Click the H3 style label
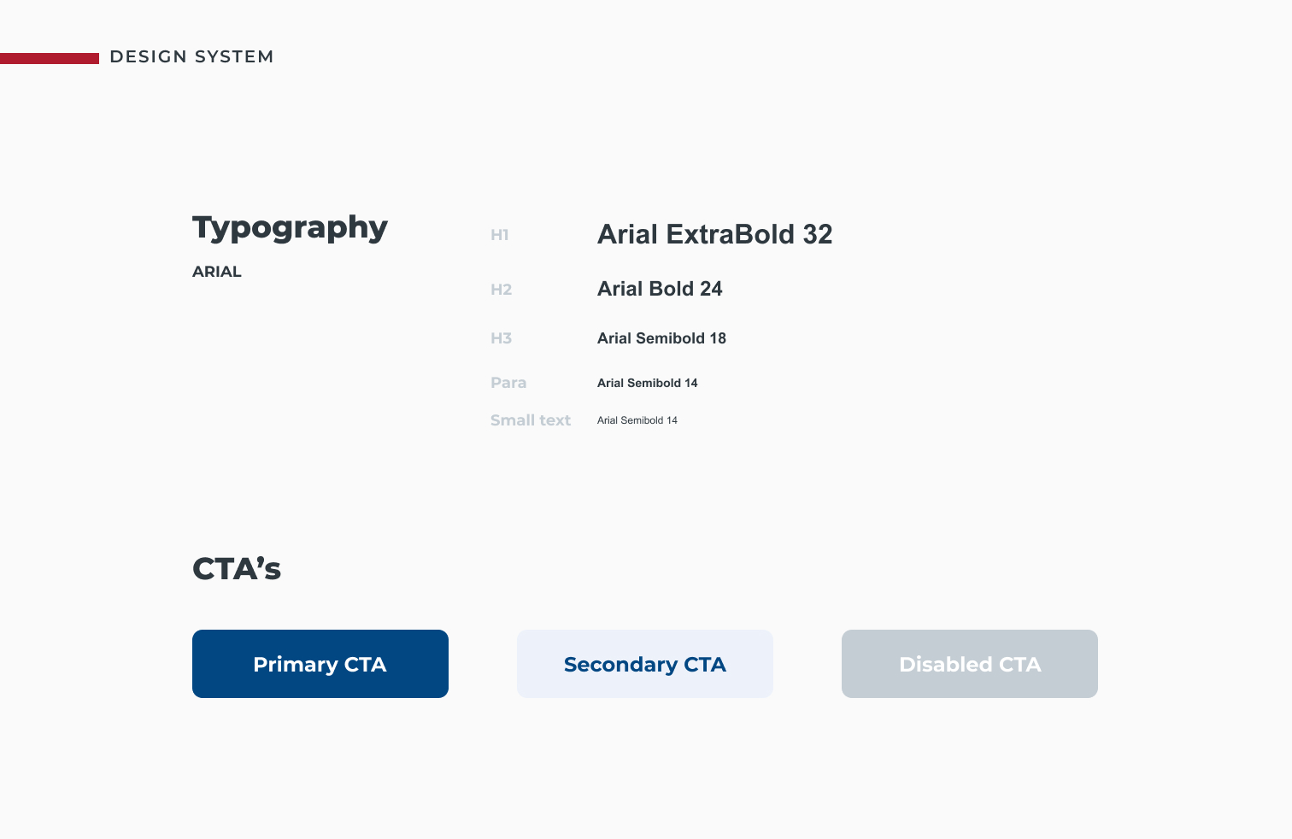 pyautogui.click(x=501, y=338)
